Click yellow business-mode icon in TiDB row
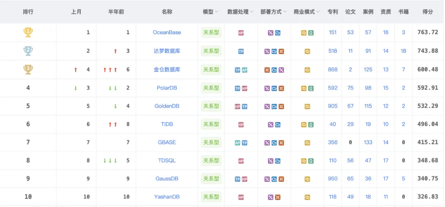 pyautogui.click(x=304, y=125)
